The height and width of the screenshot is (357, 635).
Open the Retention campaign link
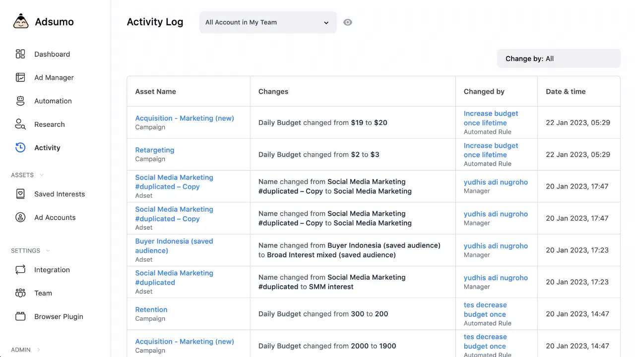[151, 309]
